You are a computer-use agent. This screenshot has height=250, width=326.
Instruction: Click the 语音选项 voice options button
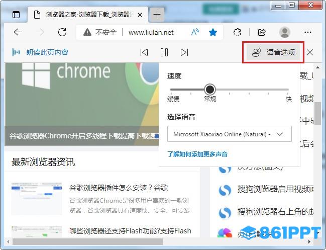click(273, 52)
